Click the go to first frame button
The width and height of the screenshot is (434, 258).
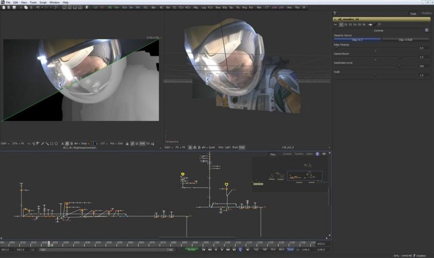[x=204, y=249]
